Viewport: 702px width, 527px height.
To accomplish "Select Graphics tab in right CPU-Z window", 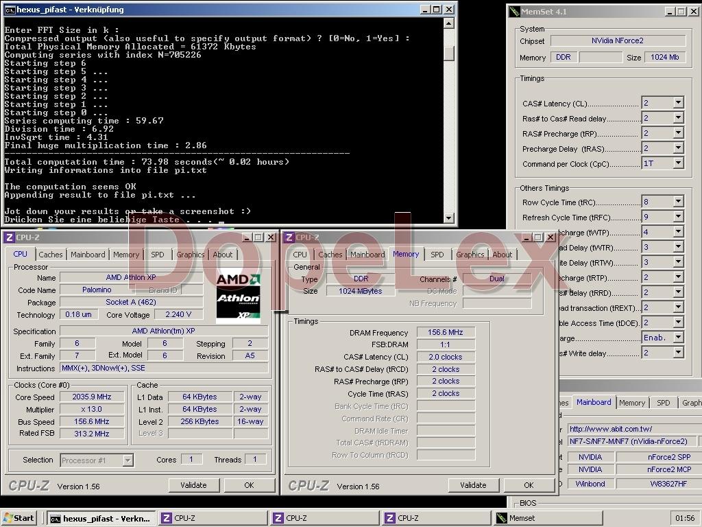I will point(470,255).
